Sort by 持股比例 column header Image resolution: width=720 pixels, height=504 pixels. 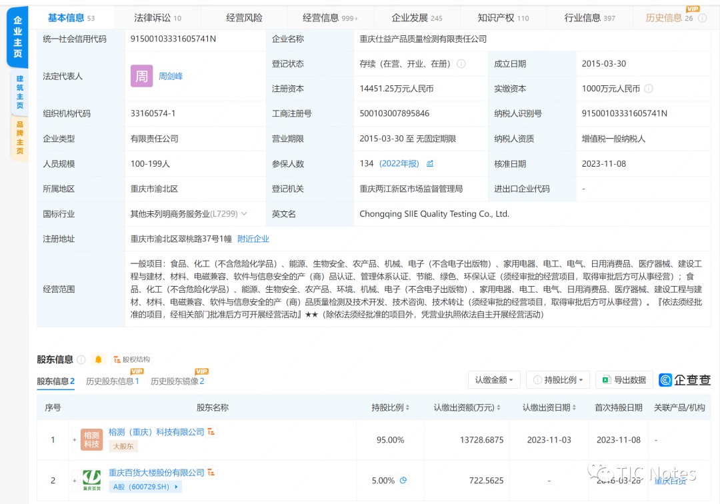pyautogui.click(x=390, y=407)
